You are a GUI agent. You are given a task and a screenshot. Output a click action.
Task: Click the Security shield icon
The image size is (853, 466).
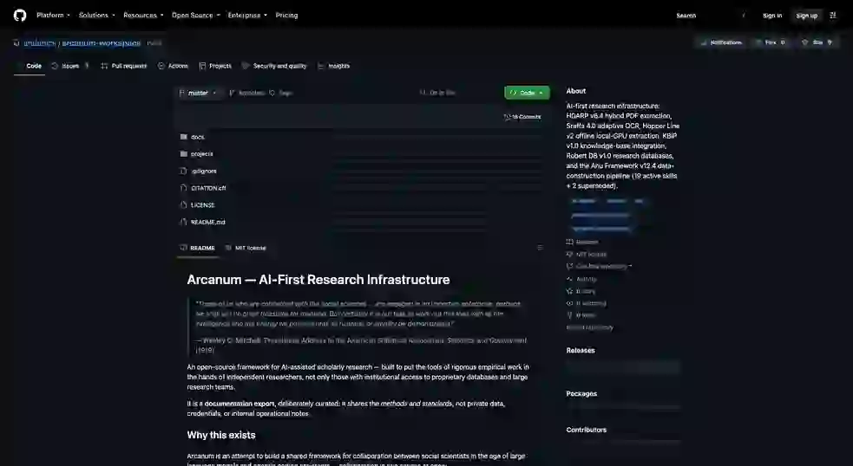246,66
